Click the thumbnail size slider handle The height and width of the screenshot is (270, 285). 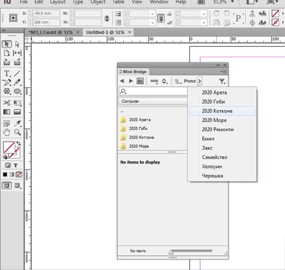click(x=171, y=252)
